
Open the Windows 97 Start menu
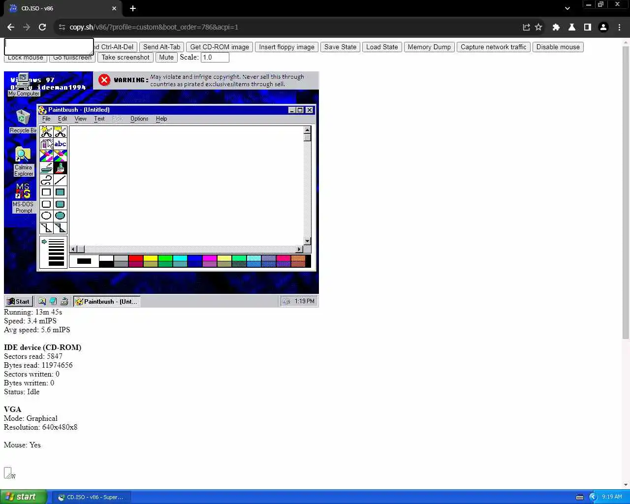[19, 301]
